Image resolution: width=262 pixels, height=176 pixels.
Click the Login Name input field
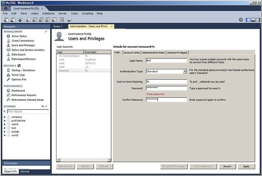point(166,60)
